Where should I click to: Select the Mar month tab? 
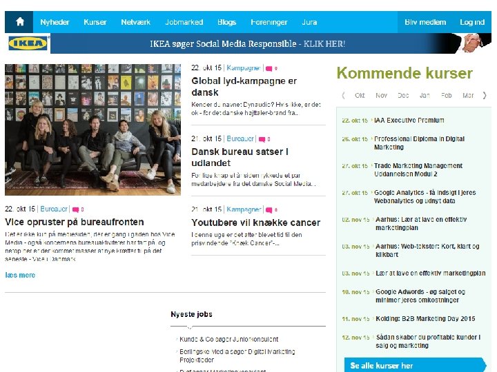point(468,95)
